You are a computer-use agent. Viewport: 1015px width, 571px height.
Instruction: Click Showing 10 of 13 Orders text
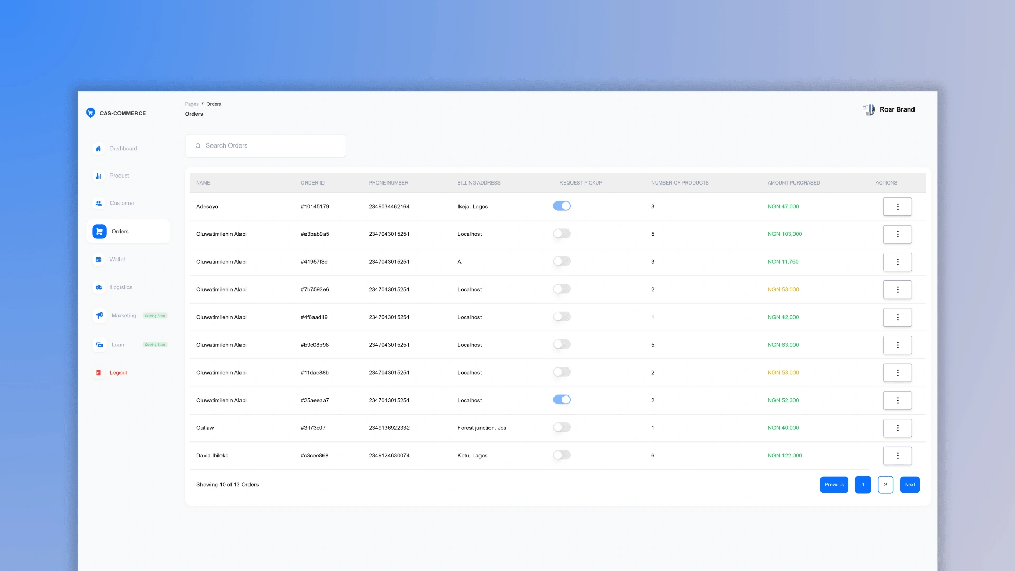[227, 485]
